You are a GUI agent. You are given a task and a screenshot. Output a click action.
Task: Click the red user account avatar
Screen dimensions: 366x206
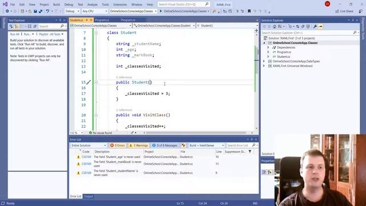click(x=327, y=4)
